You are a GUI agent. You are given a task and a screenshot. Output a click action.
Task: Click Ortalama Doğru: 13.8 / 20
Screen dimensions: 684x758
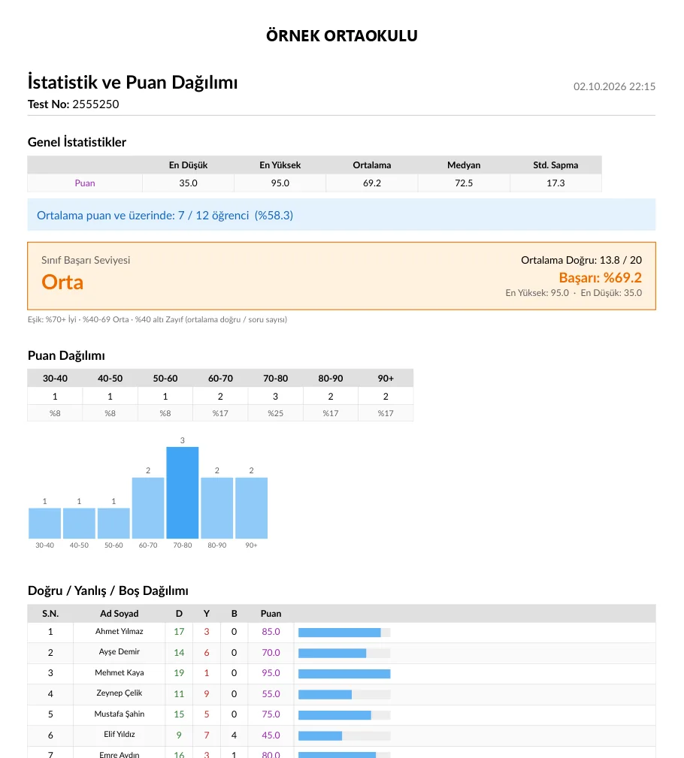coord(582,260)
